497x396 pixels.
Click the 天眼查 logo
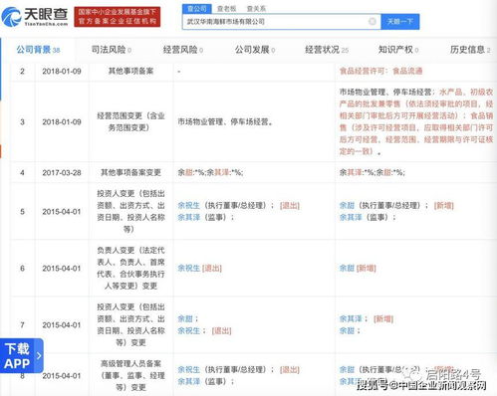tap(35, 17)
